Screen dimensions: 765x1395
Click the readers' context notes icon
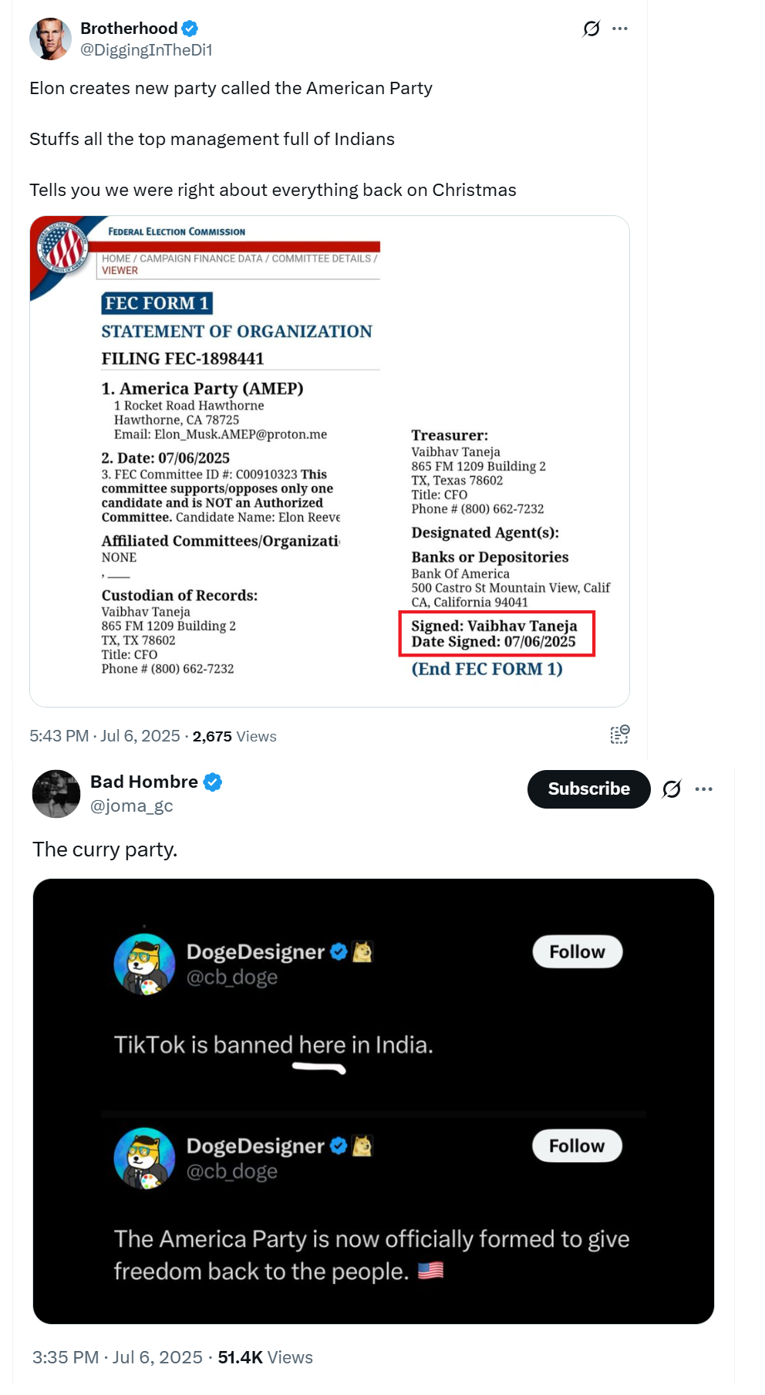(x=620, y=735)
